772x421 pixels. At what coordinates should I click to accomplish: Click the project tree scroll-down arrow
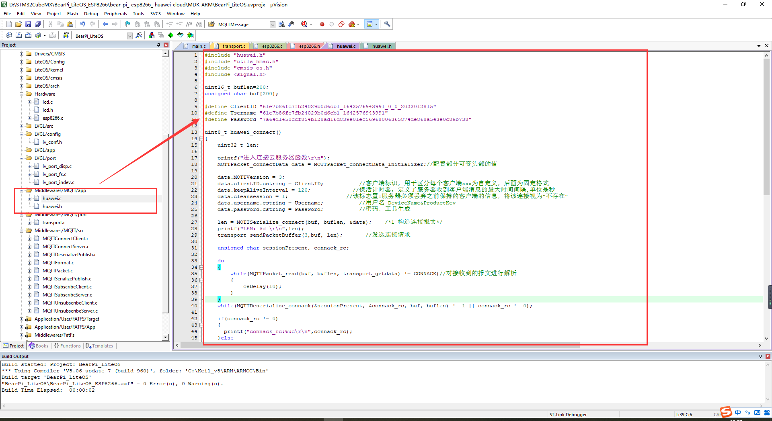pyautogui.click(x=165, y=337)
